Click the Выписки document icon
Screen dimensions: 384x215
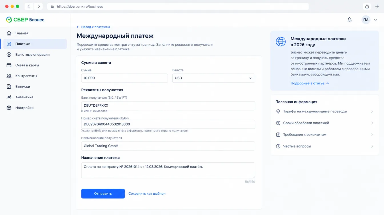(9, 87)
